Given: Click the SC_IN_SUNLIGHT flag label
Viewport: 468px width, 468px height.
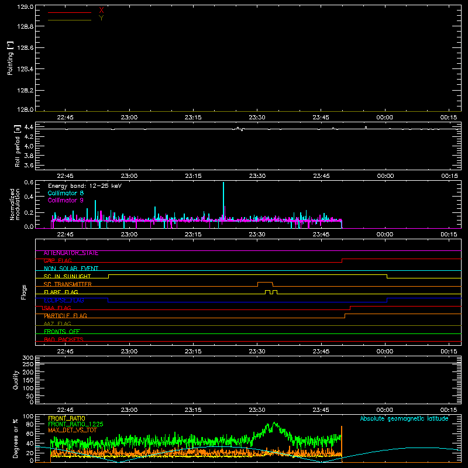Looking at the screenshot, I should click(67, 276).
